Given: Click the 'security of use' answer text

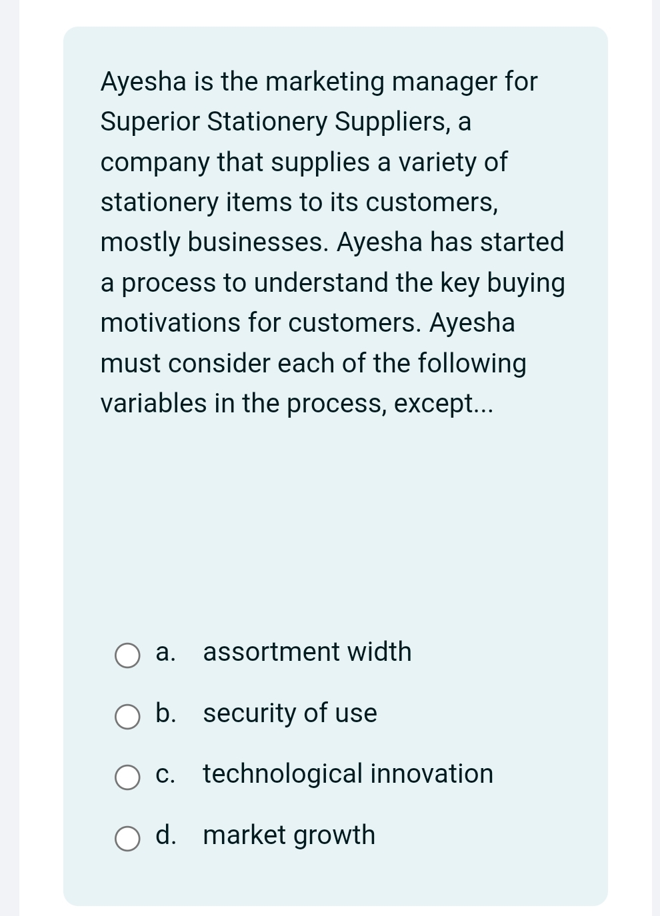Looking at the screenshot, I should (290, 713).
